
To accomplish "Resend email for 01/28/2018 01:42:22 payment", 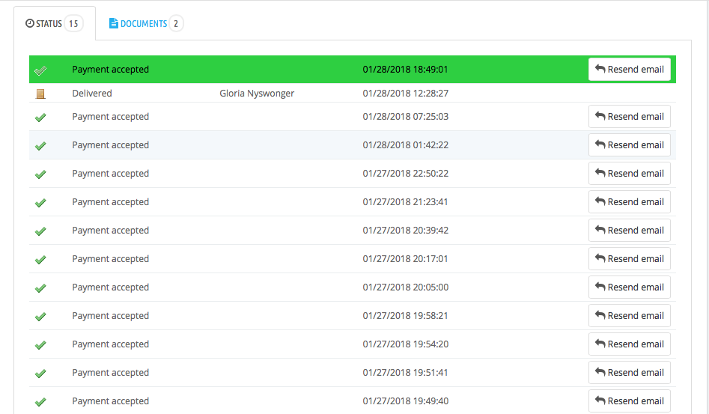I will (630, 145).
